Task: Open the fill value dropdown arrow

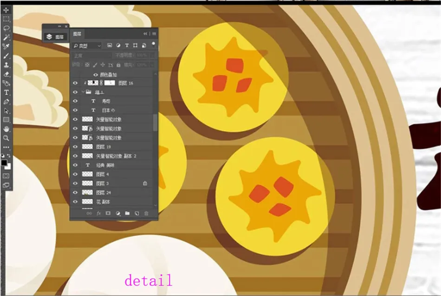Action: click(x=152, y=65)
